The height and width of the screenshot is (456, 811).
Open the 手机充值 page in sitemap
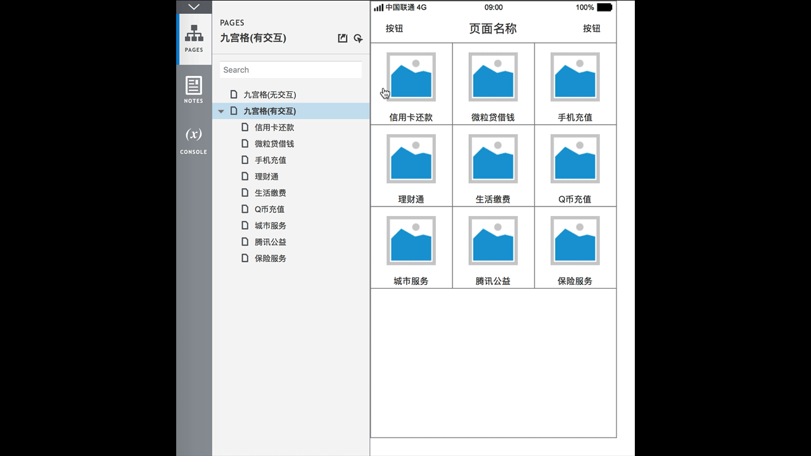click(x=271, y=160)
